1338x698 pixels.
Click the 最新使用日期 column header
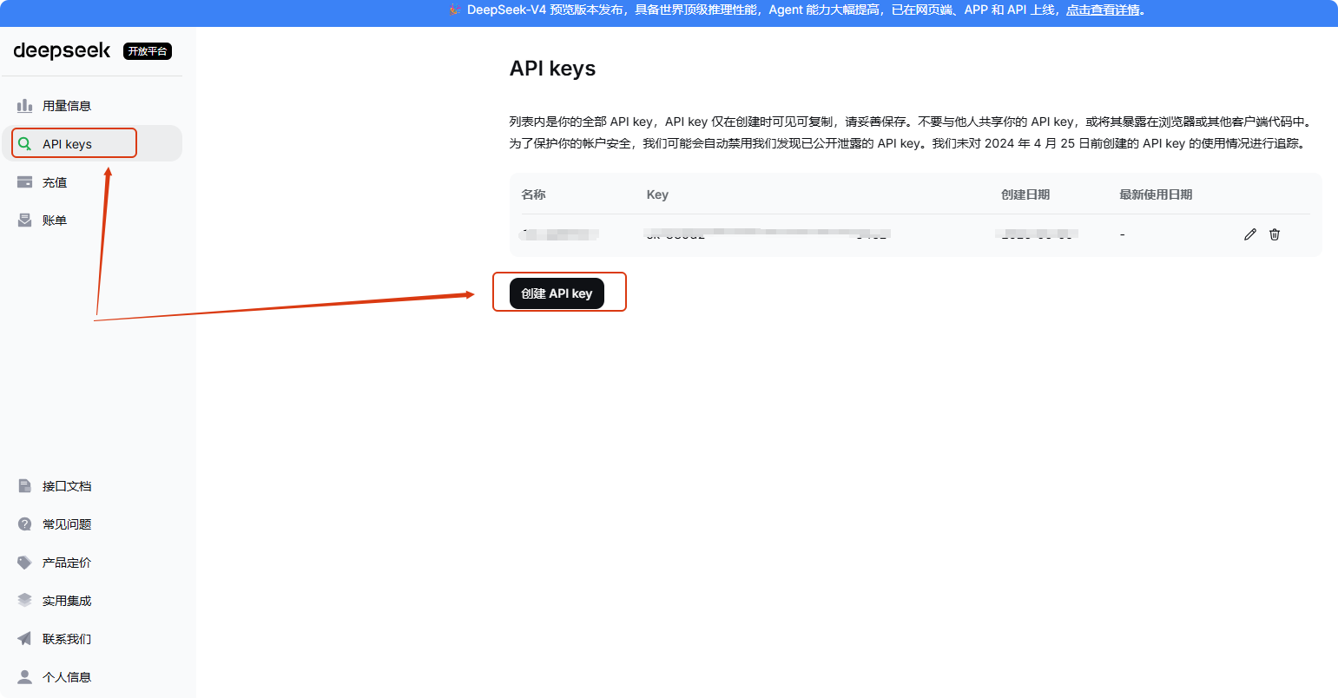tap(1156, 194)
